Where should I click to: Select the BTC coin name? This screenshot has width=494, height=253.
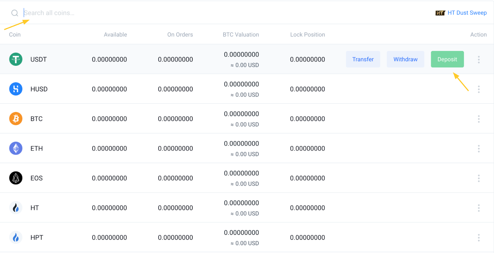coord(36,119)
